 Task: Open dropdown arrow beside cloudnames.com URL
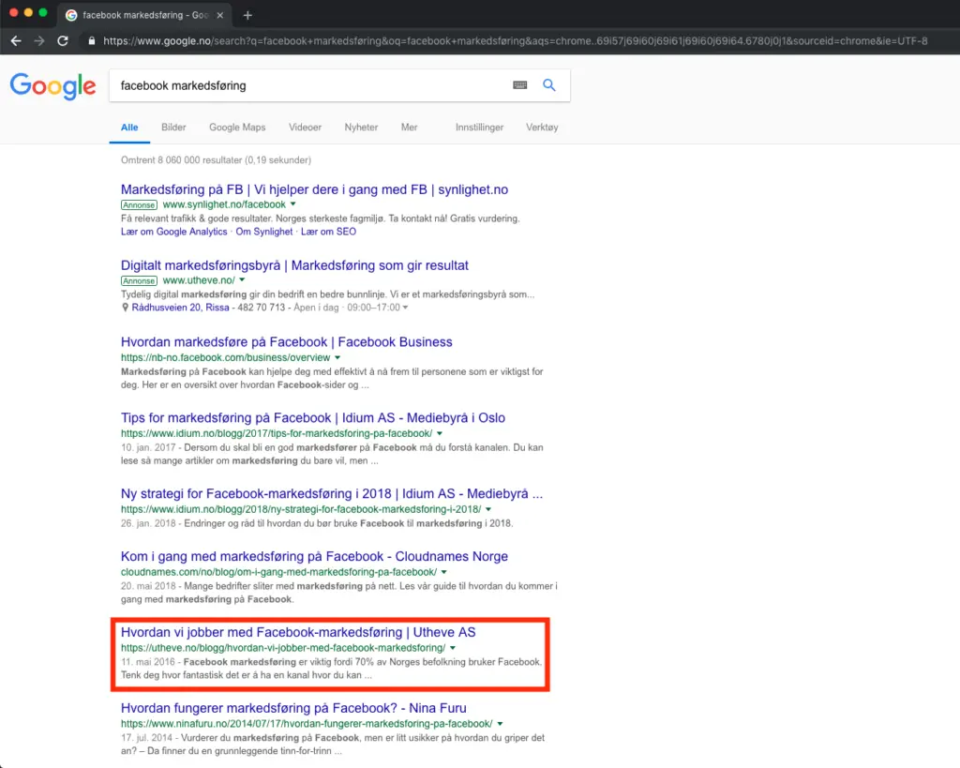click(x=443, y=572)
